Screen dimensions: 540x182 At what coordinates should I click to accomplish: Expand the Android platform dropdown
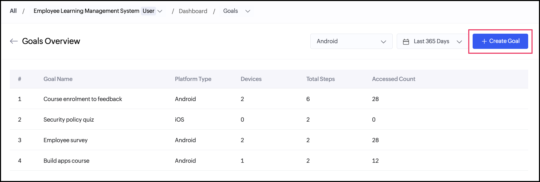coord(351,41)
